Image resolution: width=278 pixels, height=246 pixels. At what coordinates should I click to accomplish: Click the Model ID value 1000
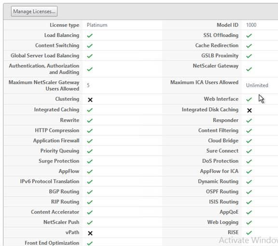point(251,25)
